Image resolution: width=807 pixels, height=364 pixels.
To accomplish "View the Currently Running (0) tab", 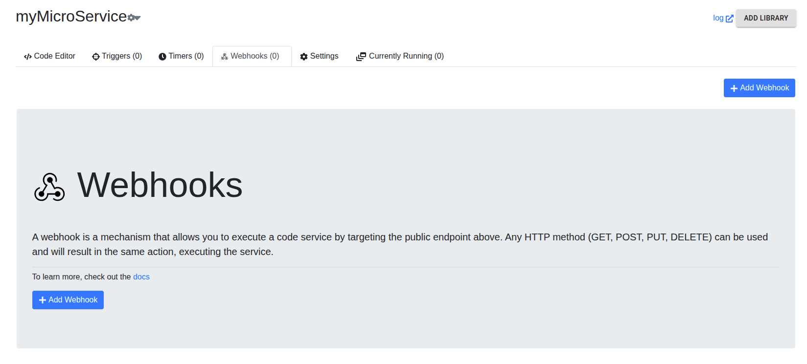I will [x=406, y=56].
